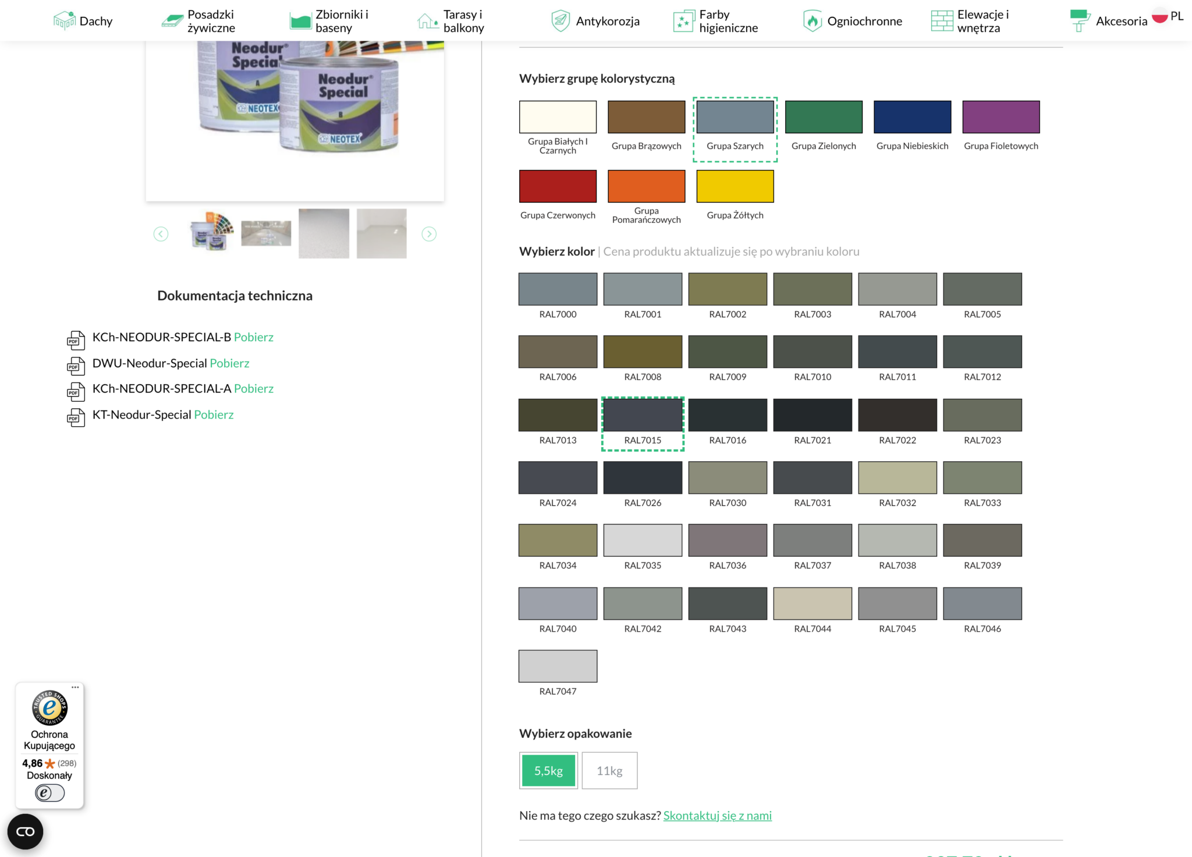Choose the Grupa Czerwonych color group
Viewport: 1192px width, 857px height.
click(558, 186)
